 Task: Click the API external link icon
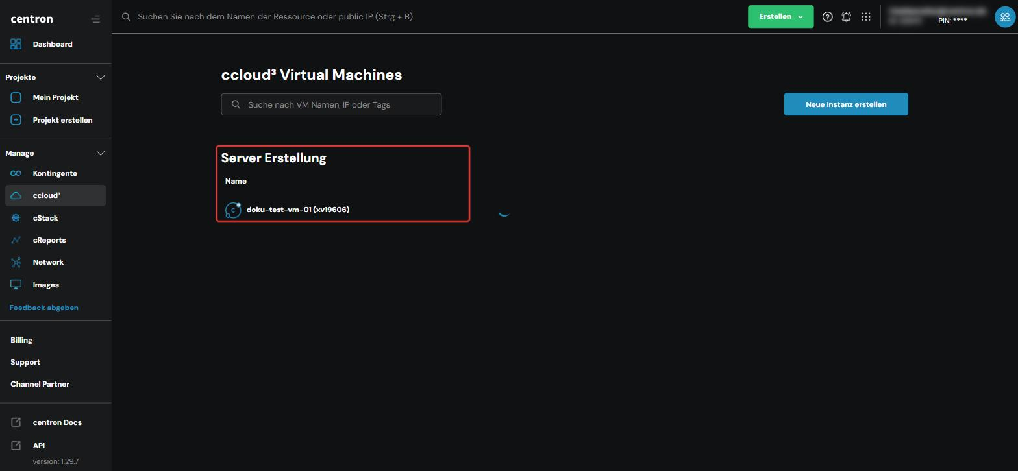click(16, 446)
